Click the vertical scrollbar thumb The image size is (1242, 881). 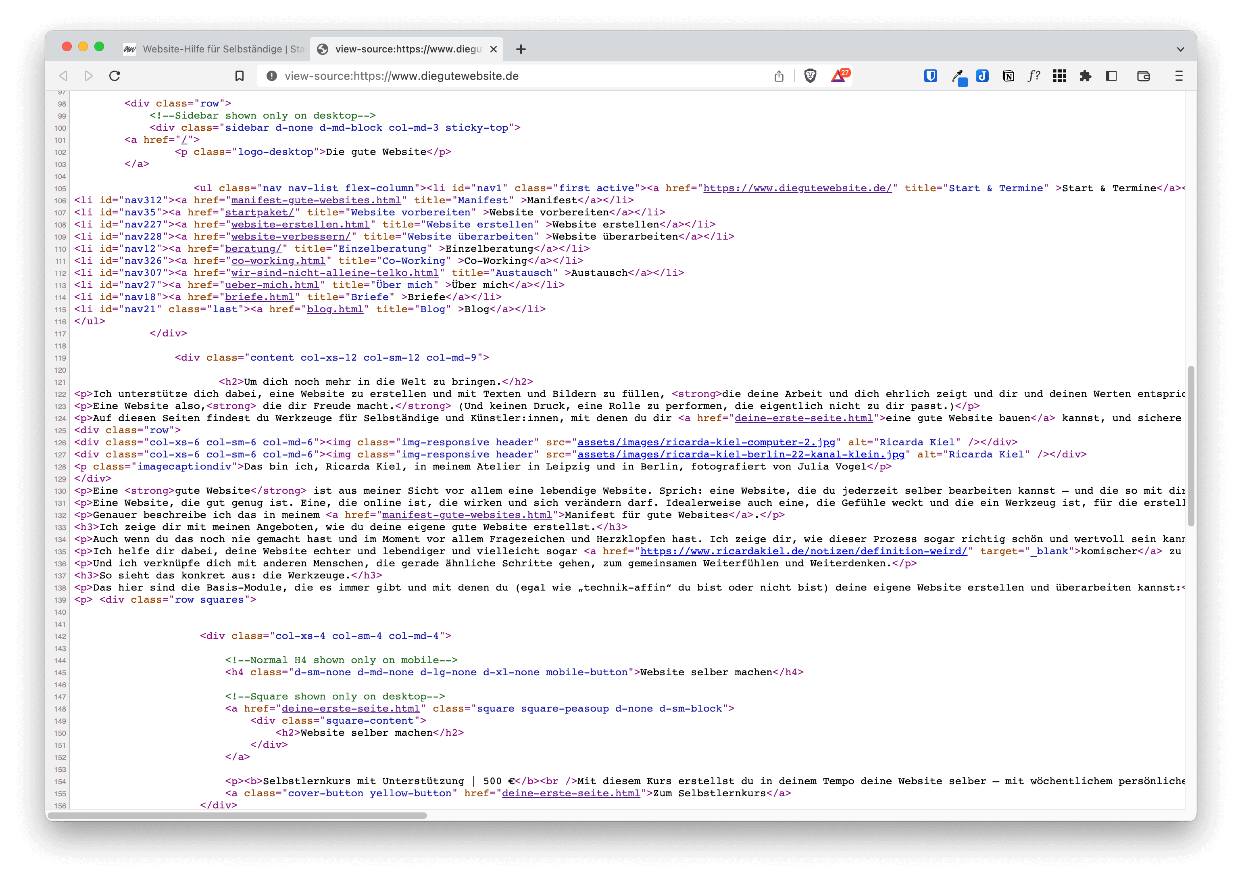pos(1191,446)
